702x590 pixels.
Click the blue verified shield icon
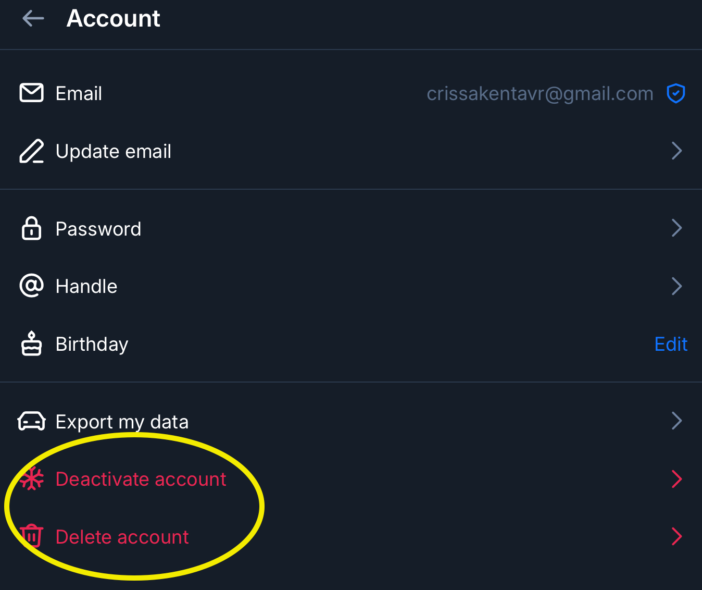pos(676,93)
